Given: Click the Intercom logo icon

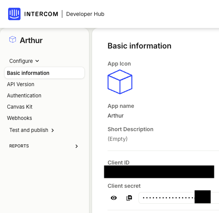Looking at the screenshot, I should coord(14,14).
